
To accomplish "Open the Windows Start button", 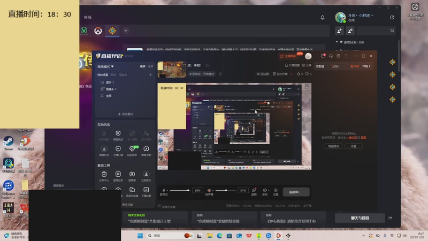I will (140, 236).
